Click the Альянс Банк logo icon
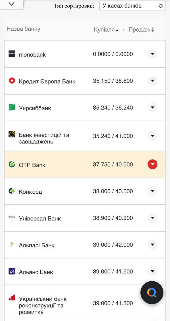Screen dimensions: 170x321 coord(12,271)
